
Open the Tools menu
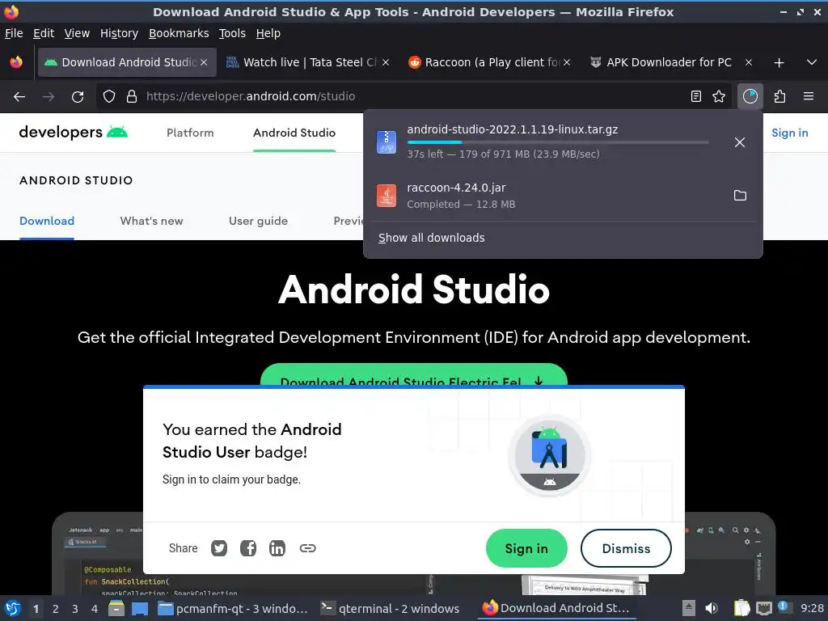click(232, 33)
